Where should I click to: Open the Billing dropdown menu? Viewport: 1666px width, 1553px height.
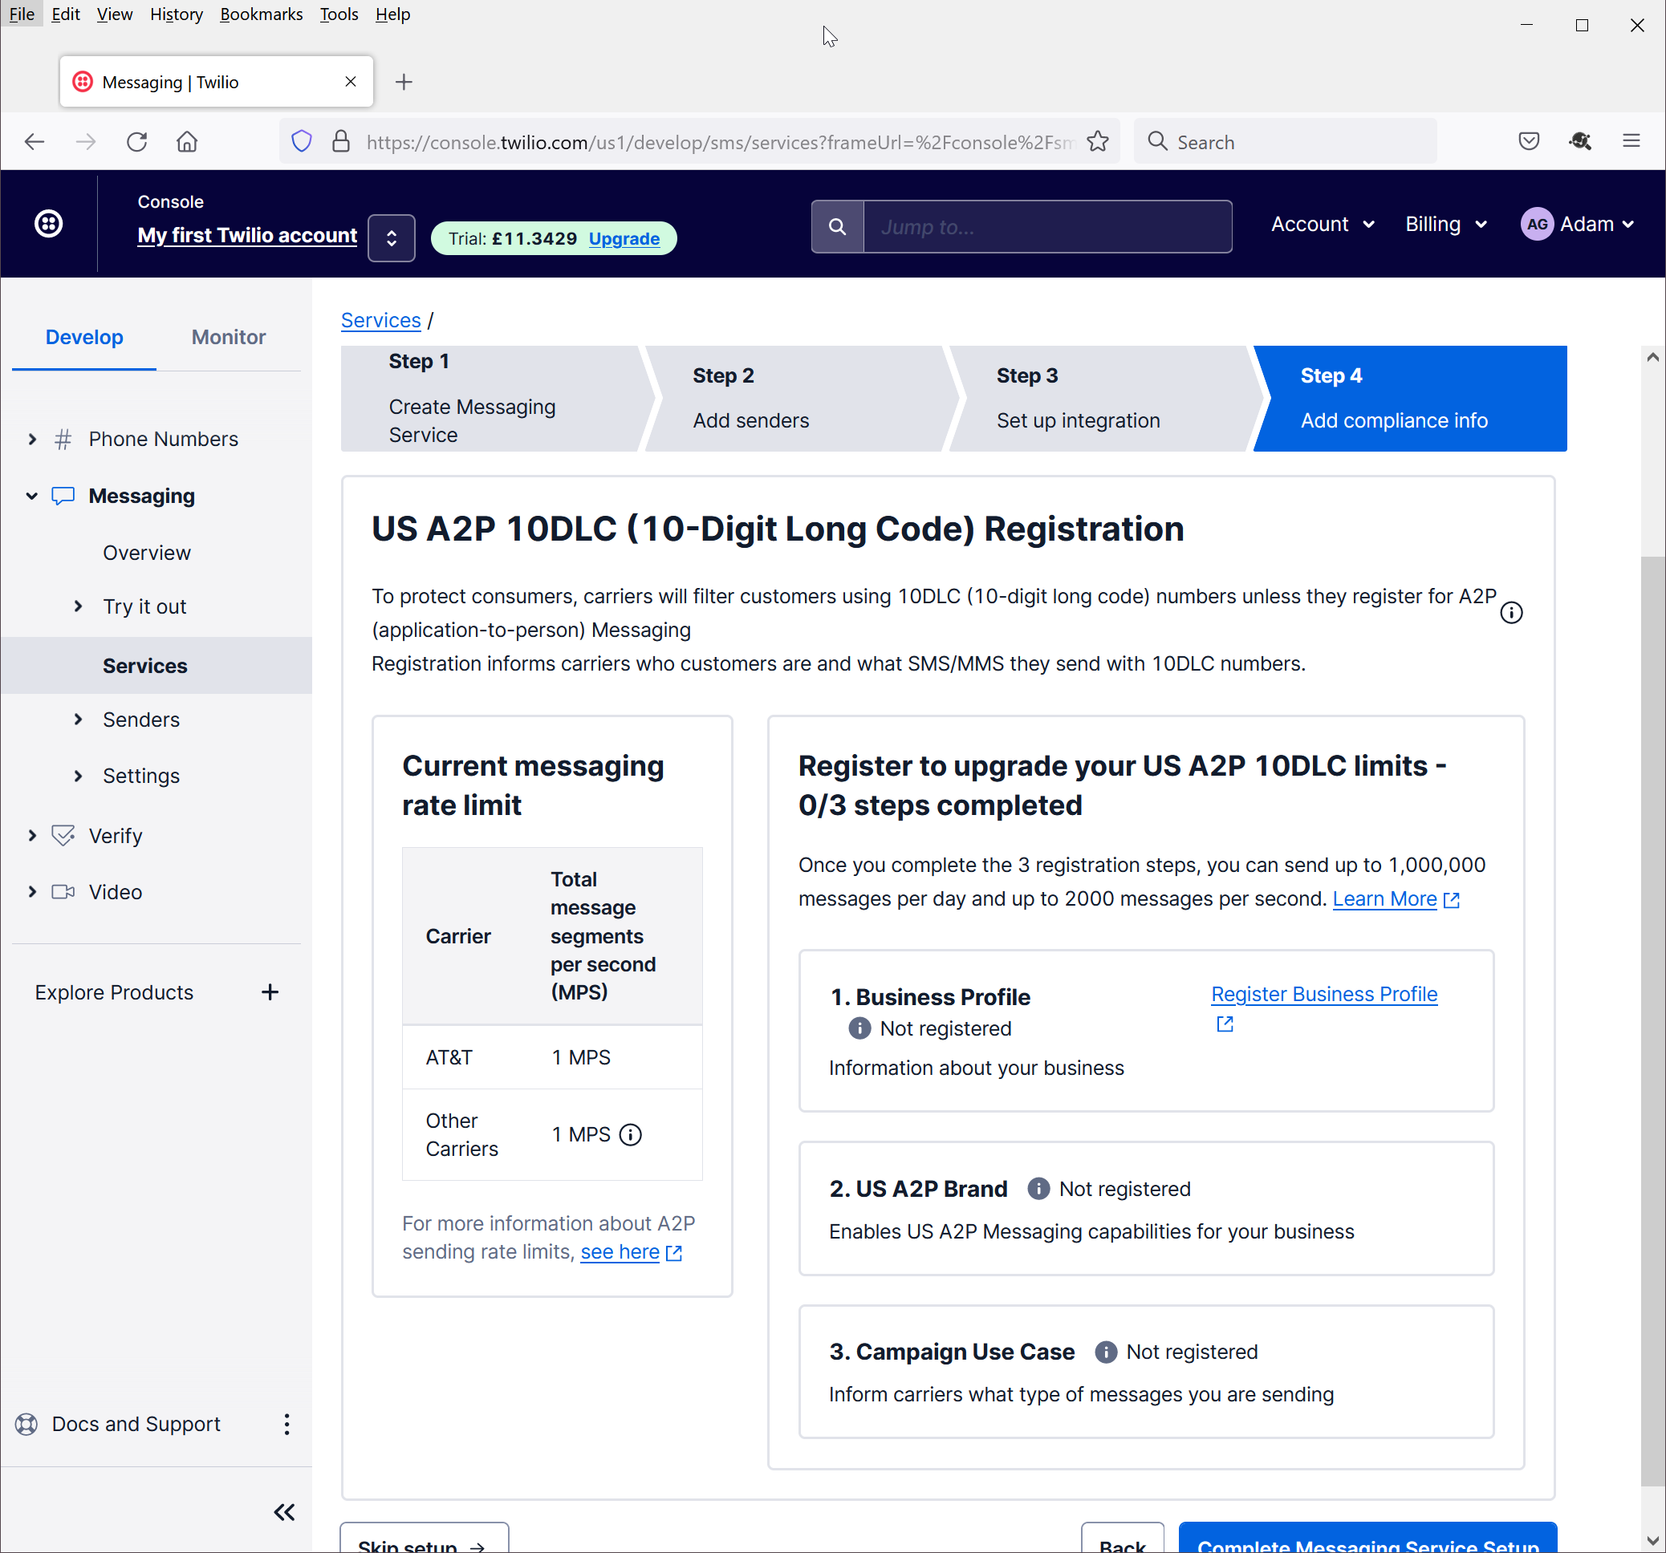coord(1445,225)
